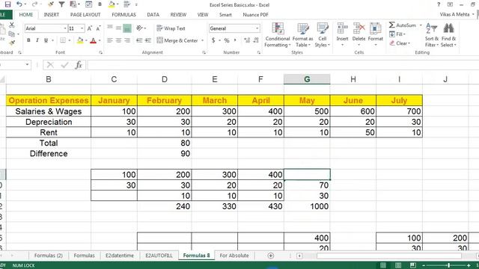Redo the last undone action
The width and height of the screenshot is (479, 269).
[34, 4]
